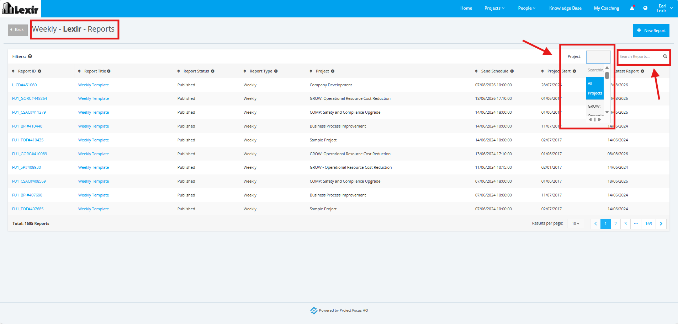Sort by Report ID using its sort arrows
678x324 pixels.
click(x=14, y=71)
